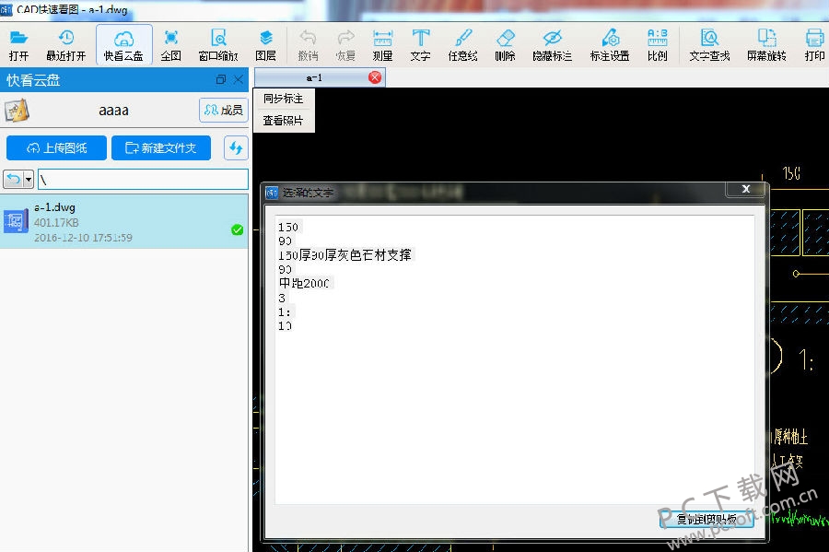This screenshot has width=829, height=552.
Task: Click the aaaa project avatar icon
Action: point(17,111)
